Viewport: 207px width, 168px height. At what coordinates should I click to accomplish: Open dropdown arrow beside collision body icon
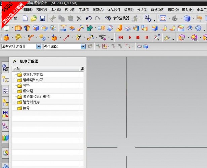[x=25, y=37]
